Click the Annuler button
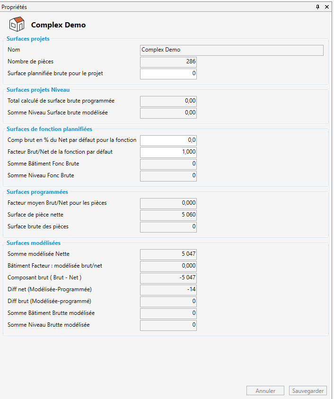Image resolution: width=334 pixels, height=399 pixels. tap(265, 391)
